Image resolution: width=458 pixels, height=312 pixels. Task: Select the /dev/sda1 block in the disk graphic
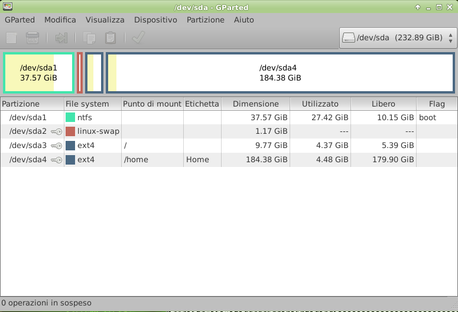[x=38, y=73]
